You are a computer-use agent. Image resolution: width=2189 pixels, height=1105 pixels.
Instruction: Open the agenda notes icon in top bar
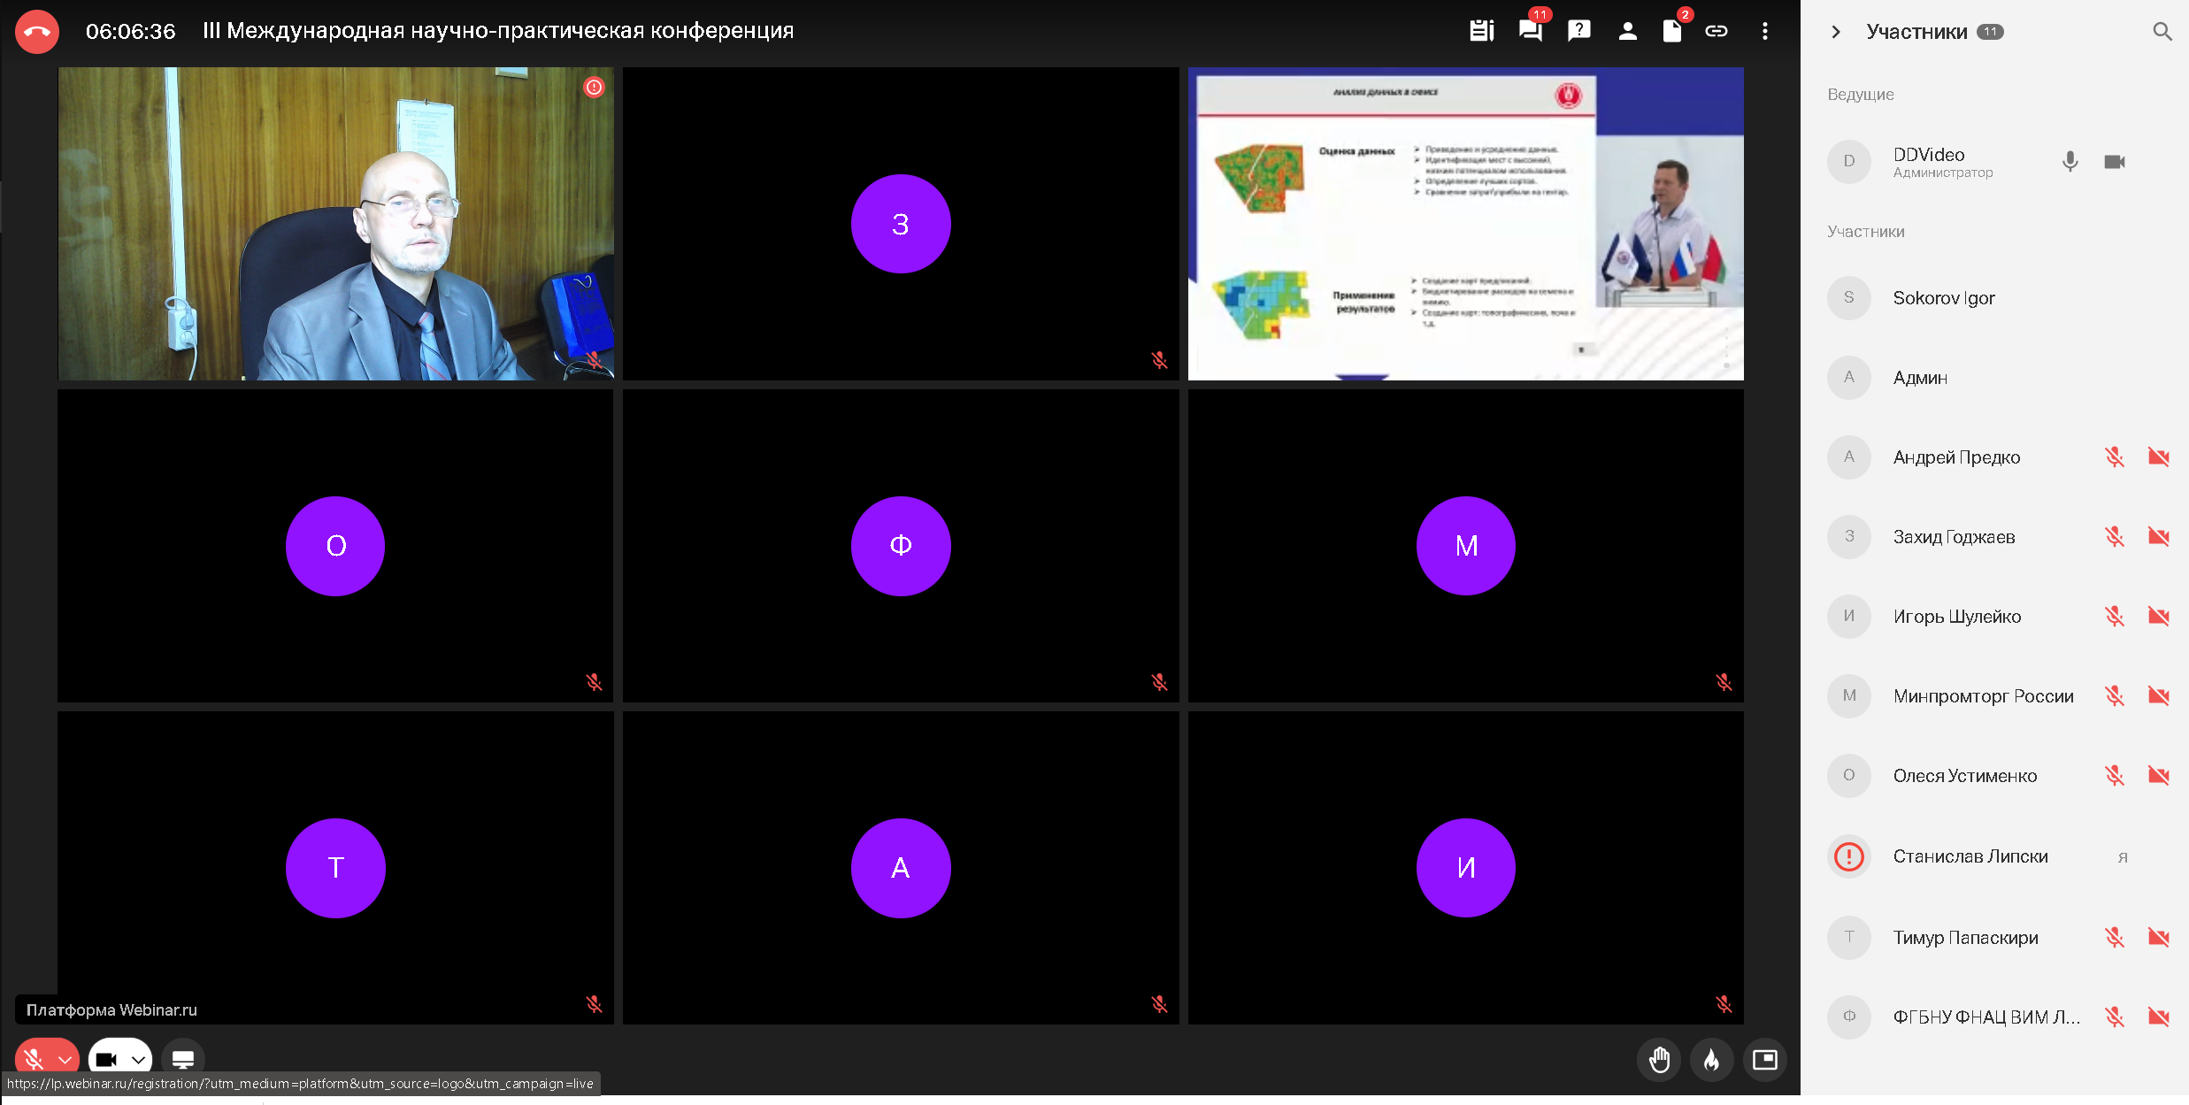pos(1482,31)
